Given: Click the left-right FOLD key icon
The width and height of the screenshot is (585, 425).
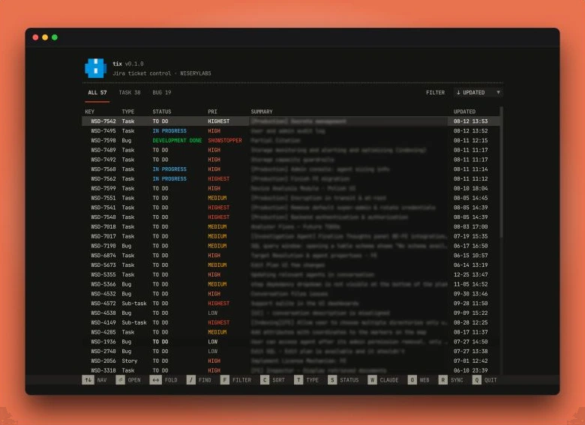Looking at the screenshot, I should 155,380.
